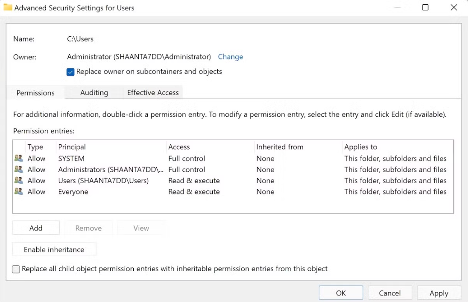The width and height of the screenshot is (468, 302).
Task: Click the Inherited from column header
Action: [x=280, y=147]
